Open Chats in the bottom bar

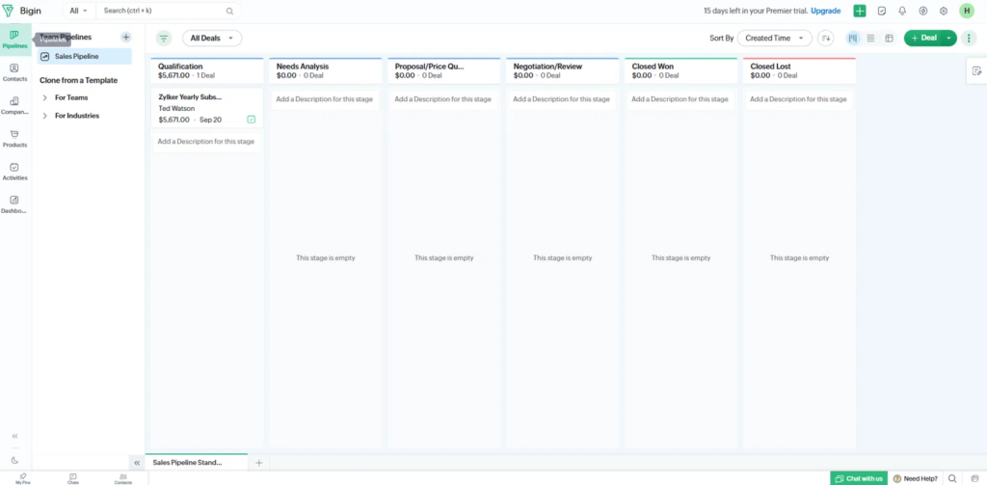point(73,478)
